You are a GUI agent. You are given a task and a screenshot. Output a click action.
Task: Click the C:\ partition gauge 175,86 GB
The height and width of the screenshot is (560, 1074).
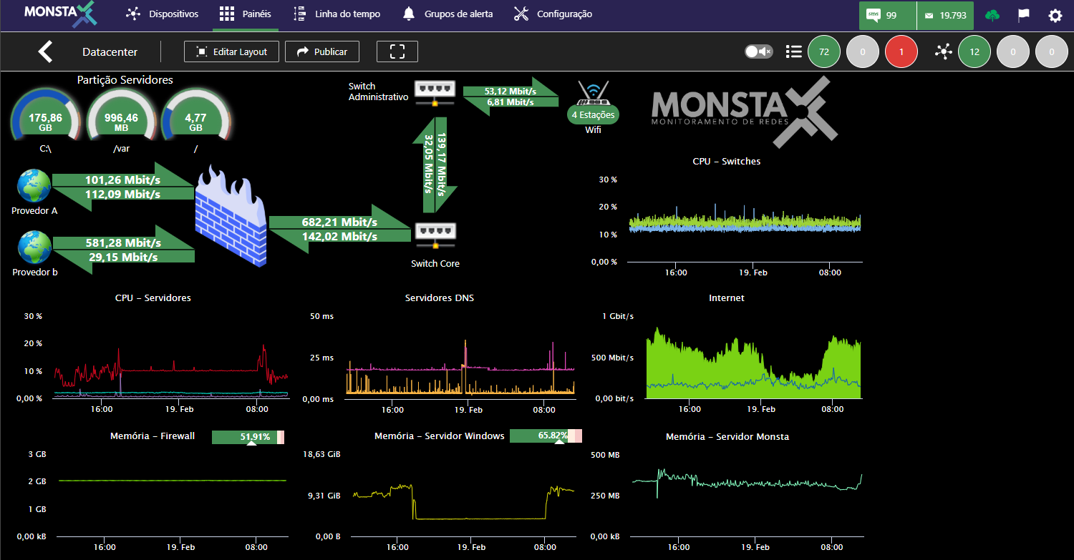[45, 116]
